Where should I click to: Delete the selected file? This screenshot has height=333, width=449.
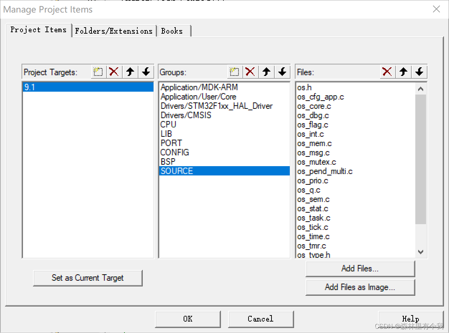coord(387,72)
